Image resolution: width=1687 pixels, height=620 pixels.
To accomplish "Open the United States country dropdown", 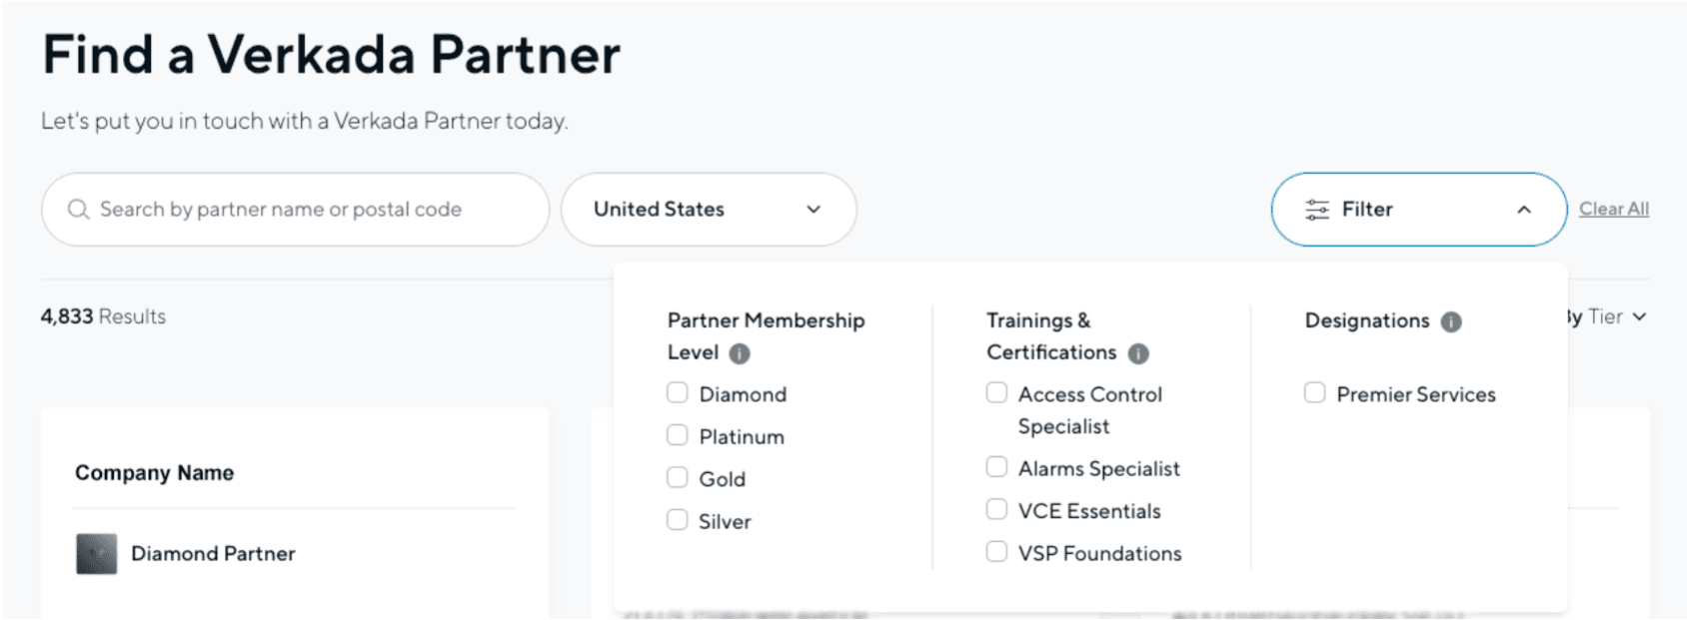I will [708, 209].
